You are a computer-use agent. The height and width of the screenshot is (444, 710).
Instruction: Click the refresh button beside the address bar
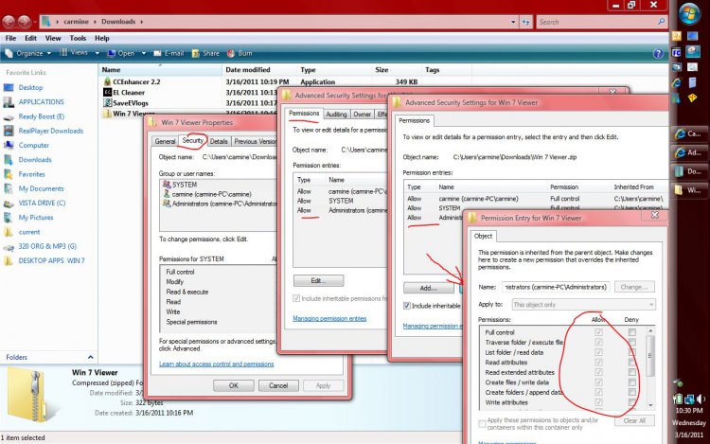[x=525, y=22]
